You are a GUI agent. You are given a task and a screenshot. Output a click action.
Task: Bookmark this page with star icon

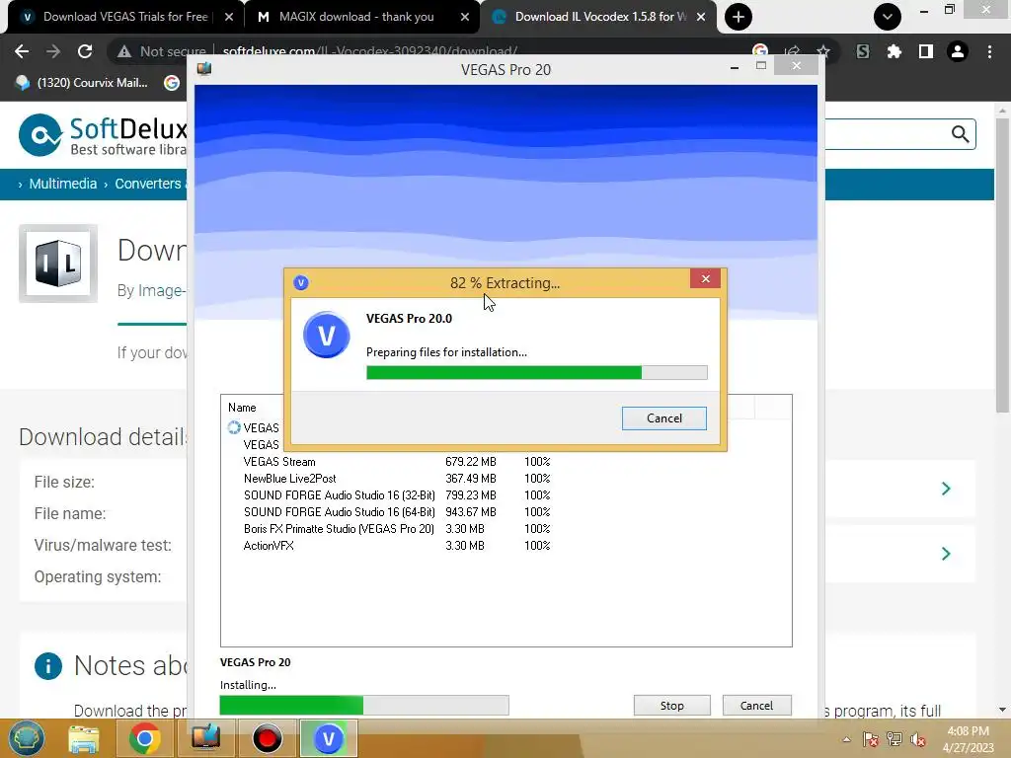click(x=823, y=51)
